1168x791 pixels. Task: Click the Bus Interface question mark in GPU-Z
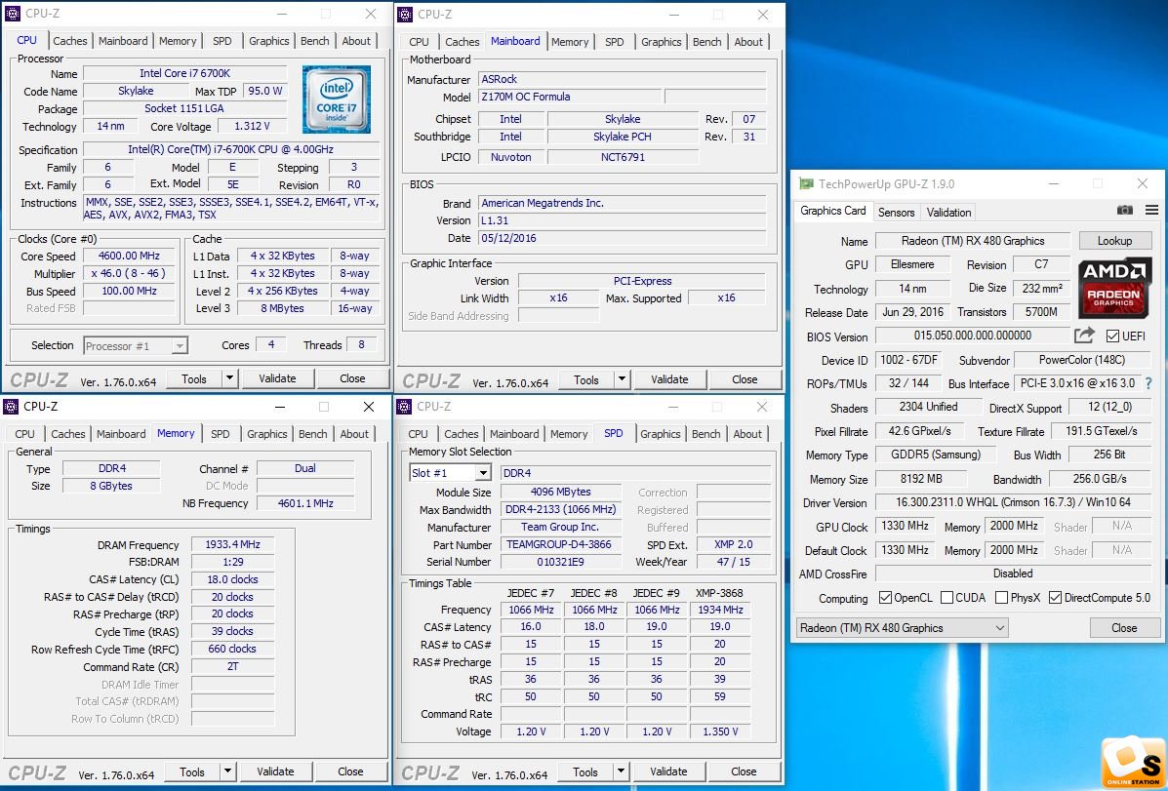pyautogui.click(x=1148, y=383)
